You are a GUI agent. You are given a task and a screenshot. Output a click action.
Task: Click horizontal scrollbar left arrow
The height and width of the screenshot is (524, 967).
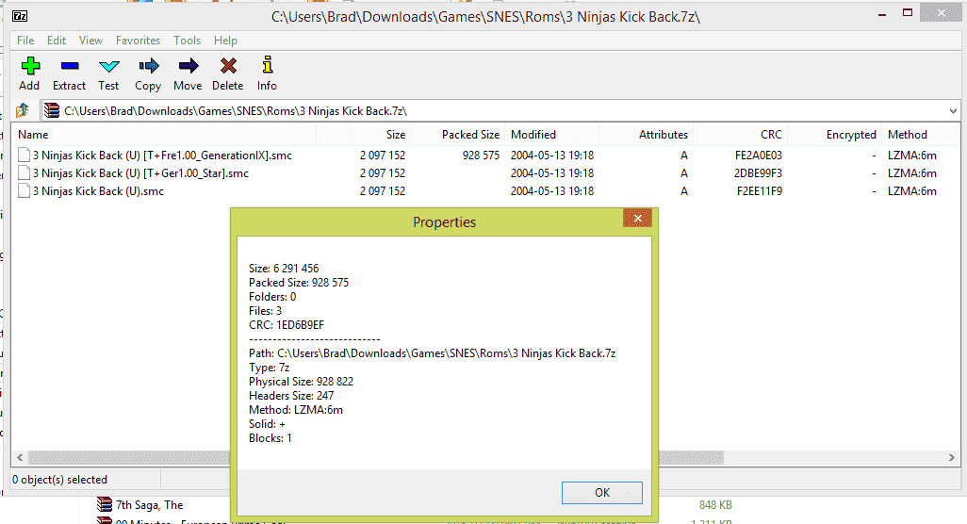pos(20,457)
